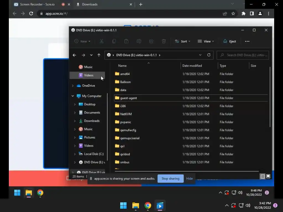Click the Eject button
The image size is (283, 212).
point(230,41)
